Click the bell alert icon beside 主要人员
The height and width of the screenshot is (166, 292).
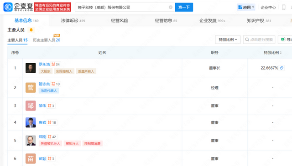[31, 30]
